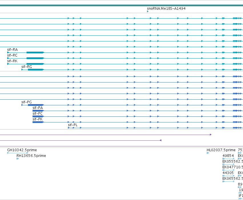Click the sif-PK coding exon block
Screen dimensions: 243x200
38,122
